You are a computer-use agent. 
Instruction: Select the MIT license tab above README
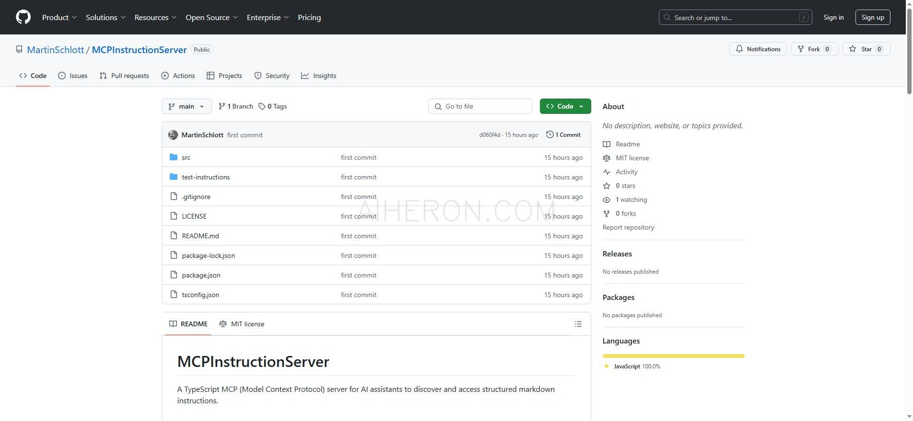242,324
